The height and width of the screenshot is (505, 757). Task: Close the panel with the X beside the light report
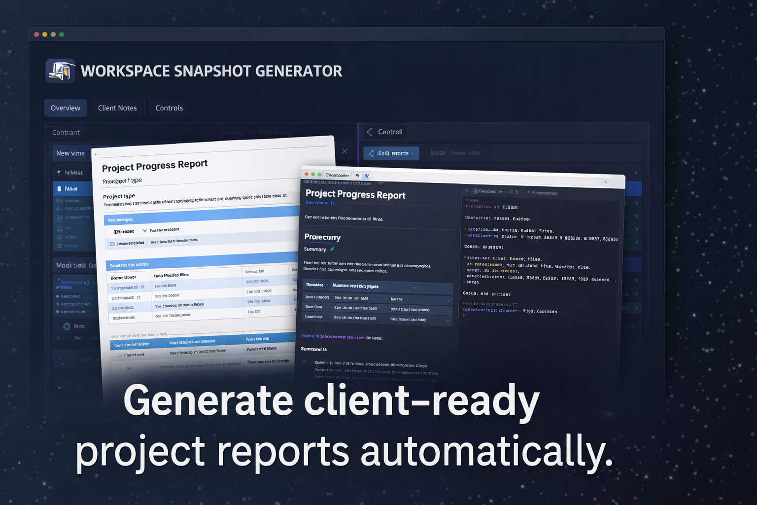pyautogui.click(x=344, y=151)
